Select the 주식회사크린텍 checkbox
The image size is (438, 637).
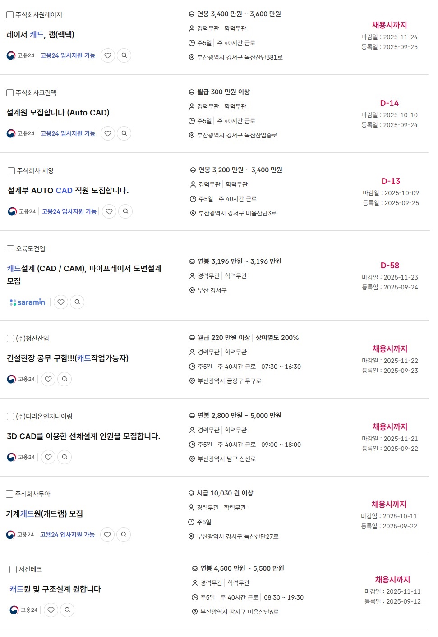click(10, 93)
